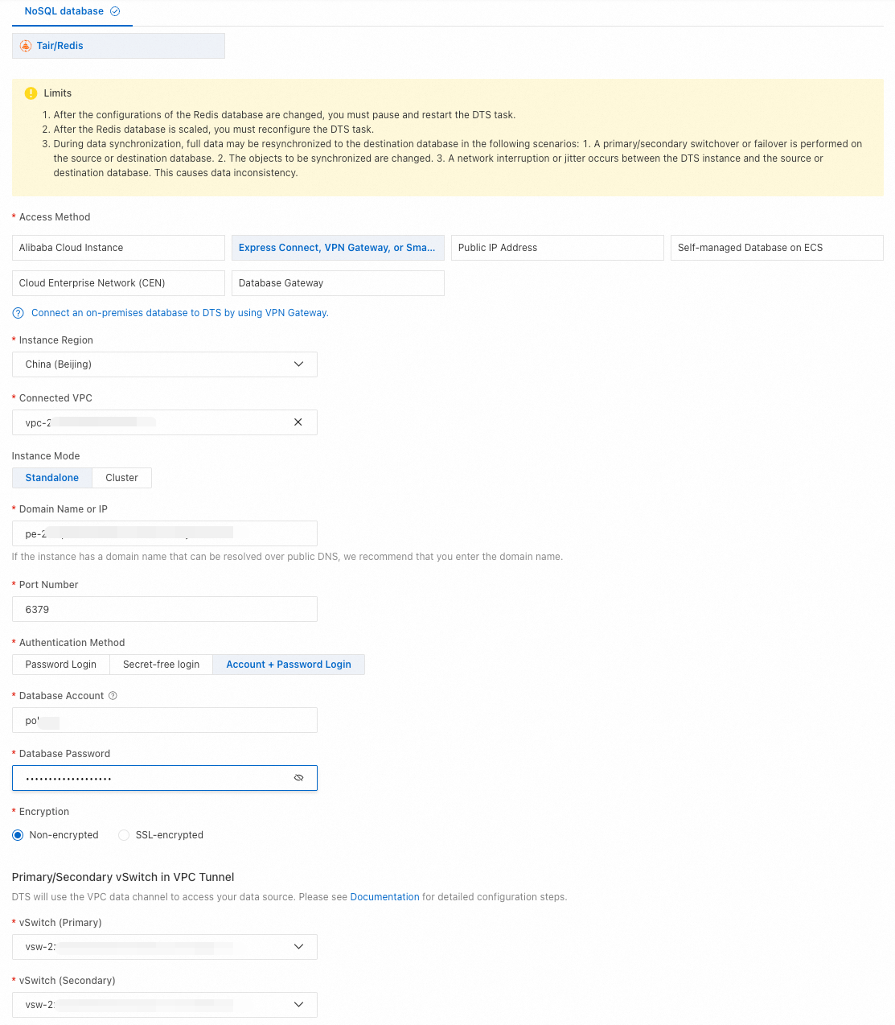Click the Domain Name or IP field
The height and width of the screenshot is (1025, 895).
165,533
